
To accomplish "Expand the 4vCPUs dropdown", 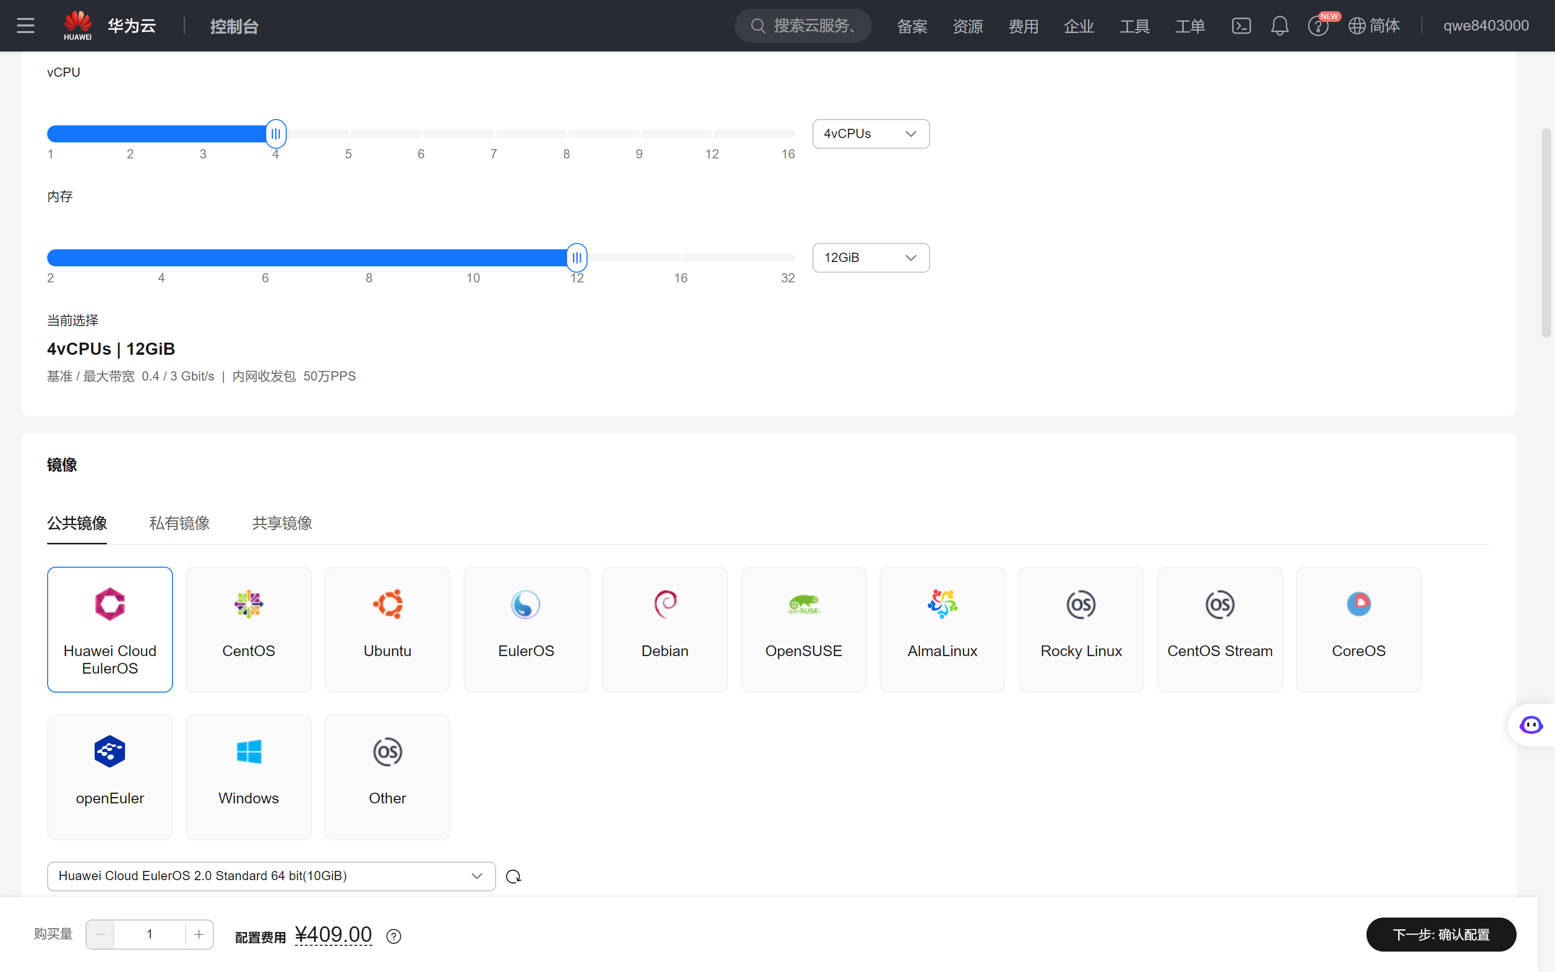I will (x=871, y=134).
